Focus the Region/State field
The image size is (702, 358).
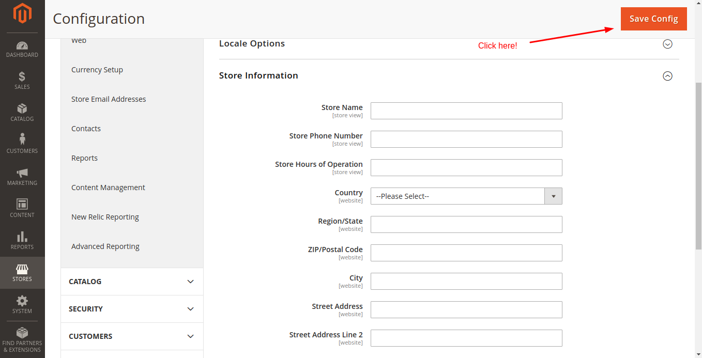466,224
